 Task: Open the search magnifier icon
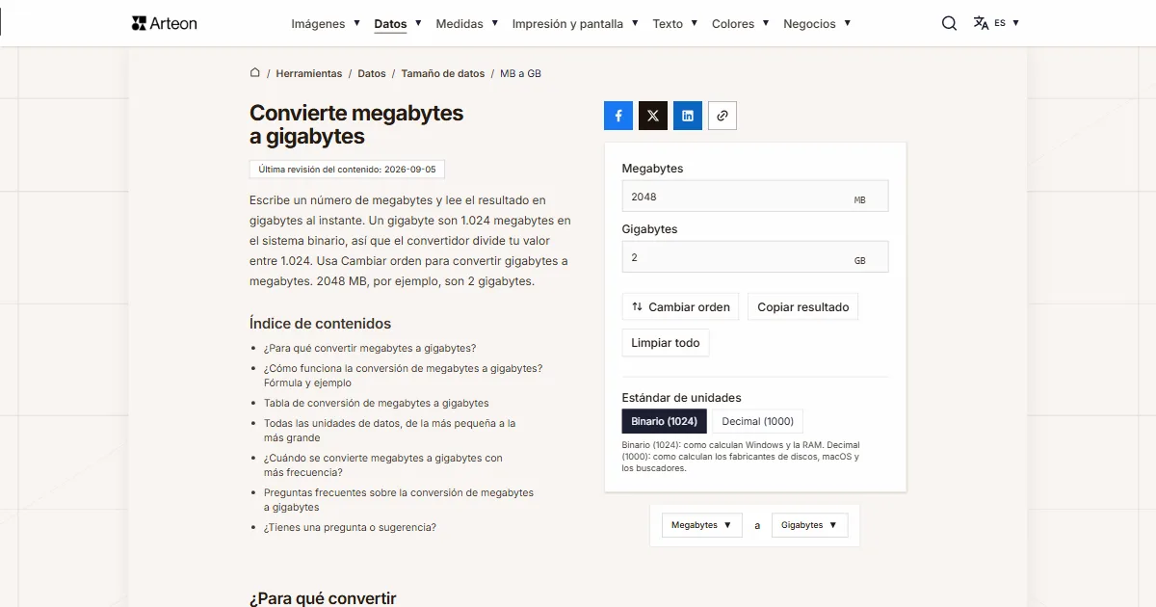(x=949, y=23)
